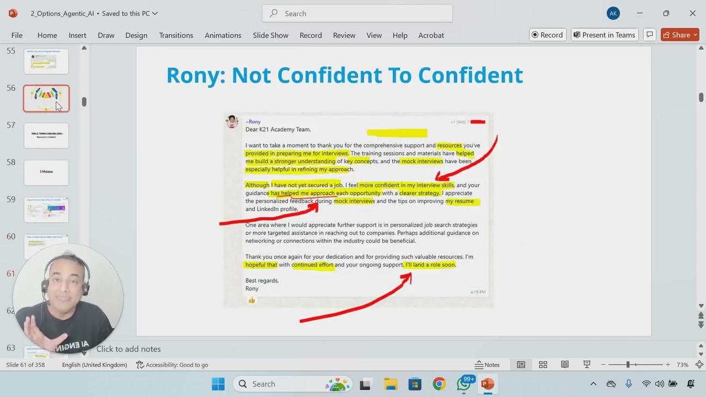Open Task View black window taskbar icon
This screenshot has width=706, height=397.
tap(365, 384)
